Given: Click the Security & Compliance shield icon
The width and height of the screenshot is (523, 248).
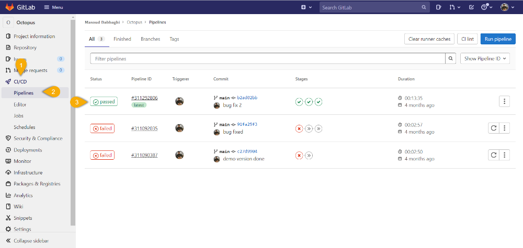Looking at the screenshot, I should [8, 138].
